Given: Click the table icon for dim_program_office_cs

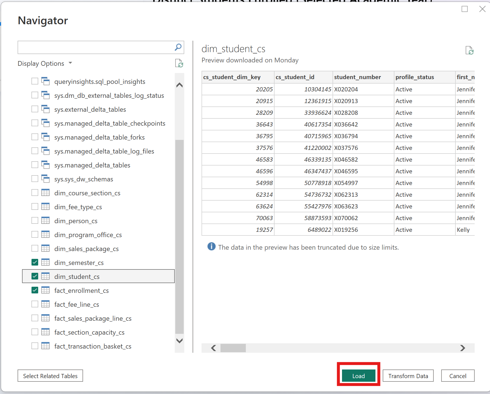Looking at the screenshot, I should tap(45, 234).
